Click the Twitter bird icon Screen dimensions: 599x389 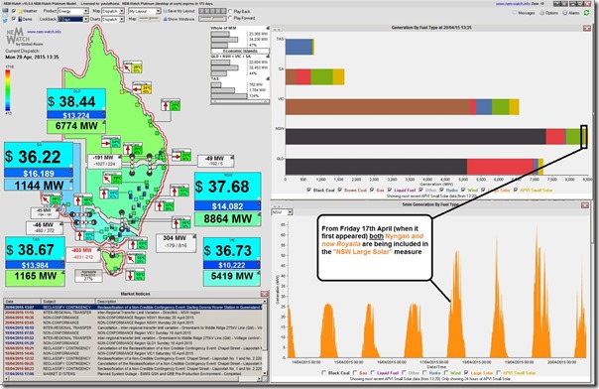5,20
